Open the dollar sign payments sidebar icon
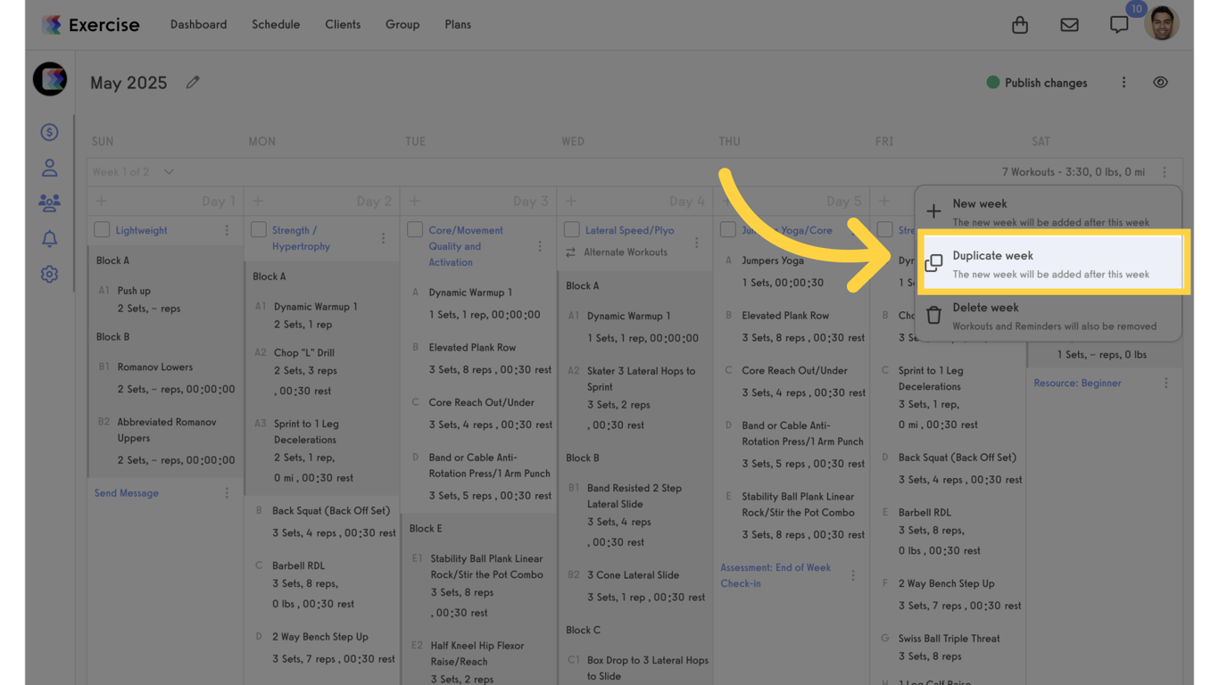 (49, 132)
